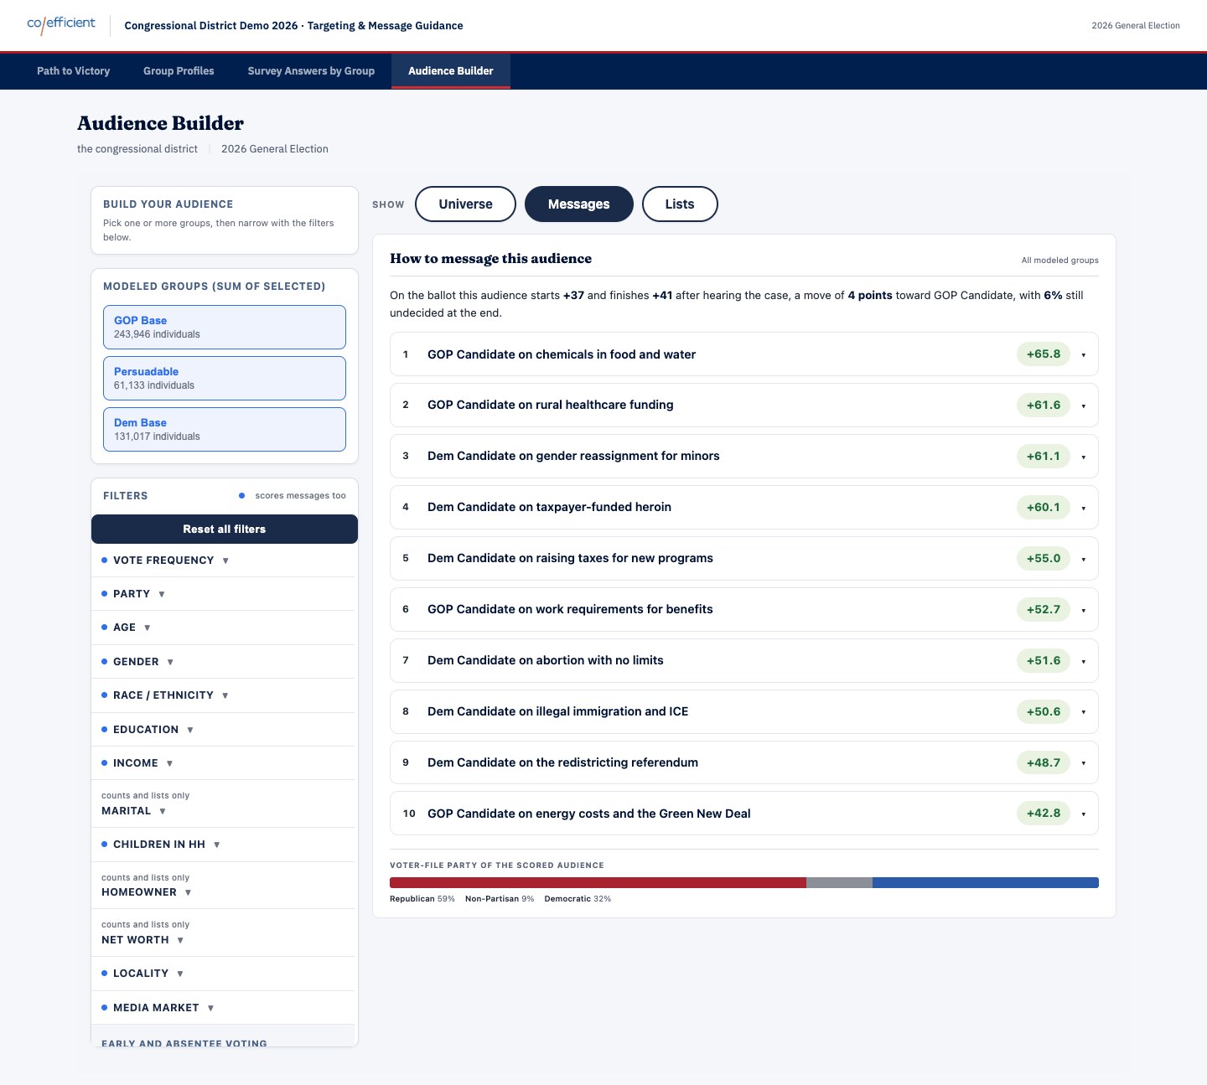Expand message on chemicals in food and water

[744, 354]
